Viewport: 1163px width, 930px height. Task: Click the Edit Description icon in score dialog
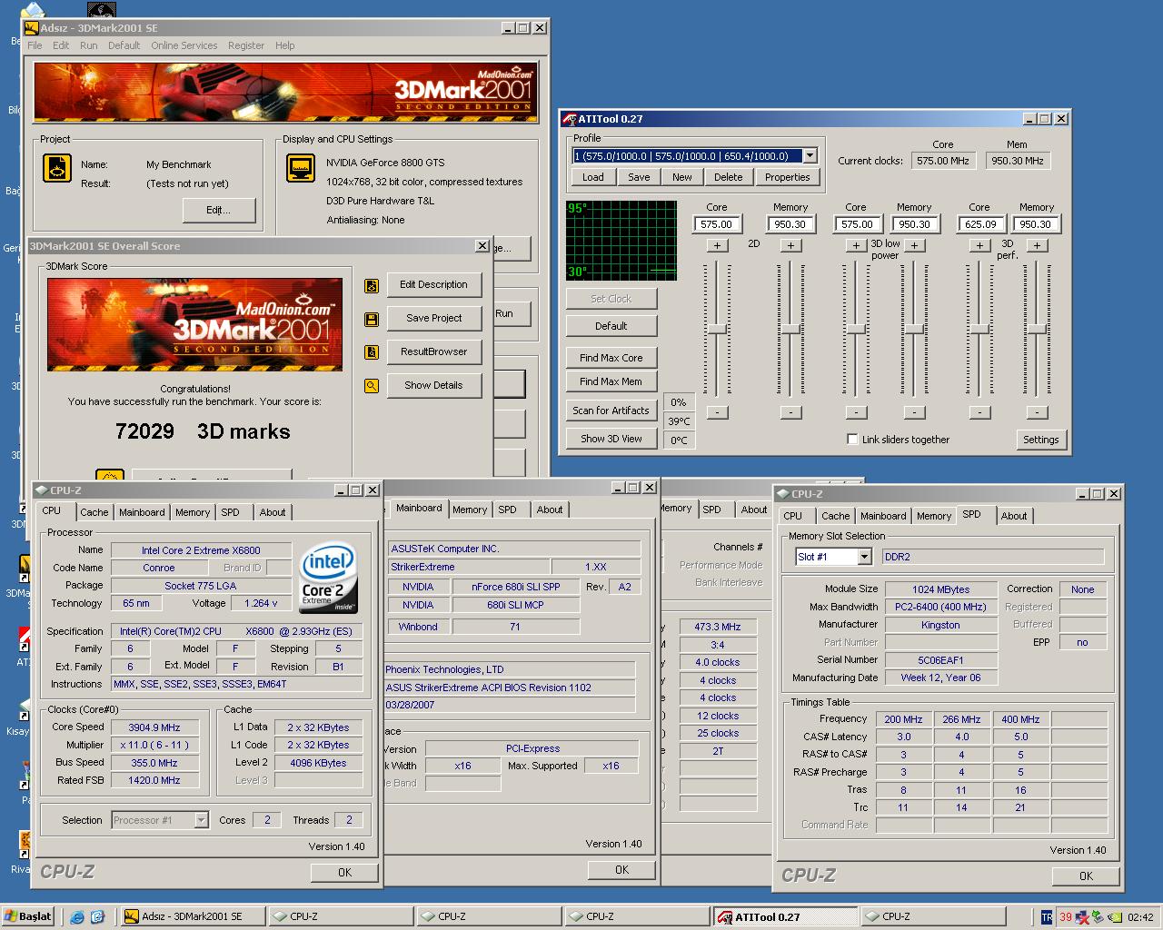click(x=371, y=285)
